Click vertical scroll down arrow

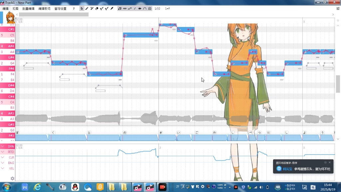338,139
